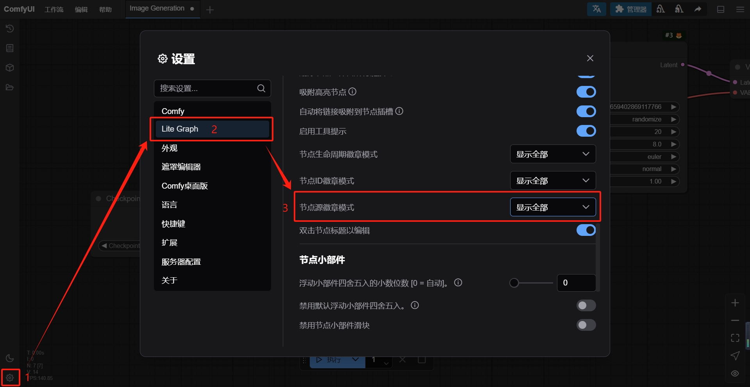Close the 设置 dialog
Screen dimensions: 750x387
590,58
